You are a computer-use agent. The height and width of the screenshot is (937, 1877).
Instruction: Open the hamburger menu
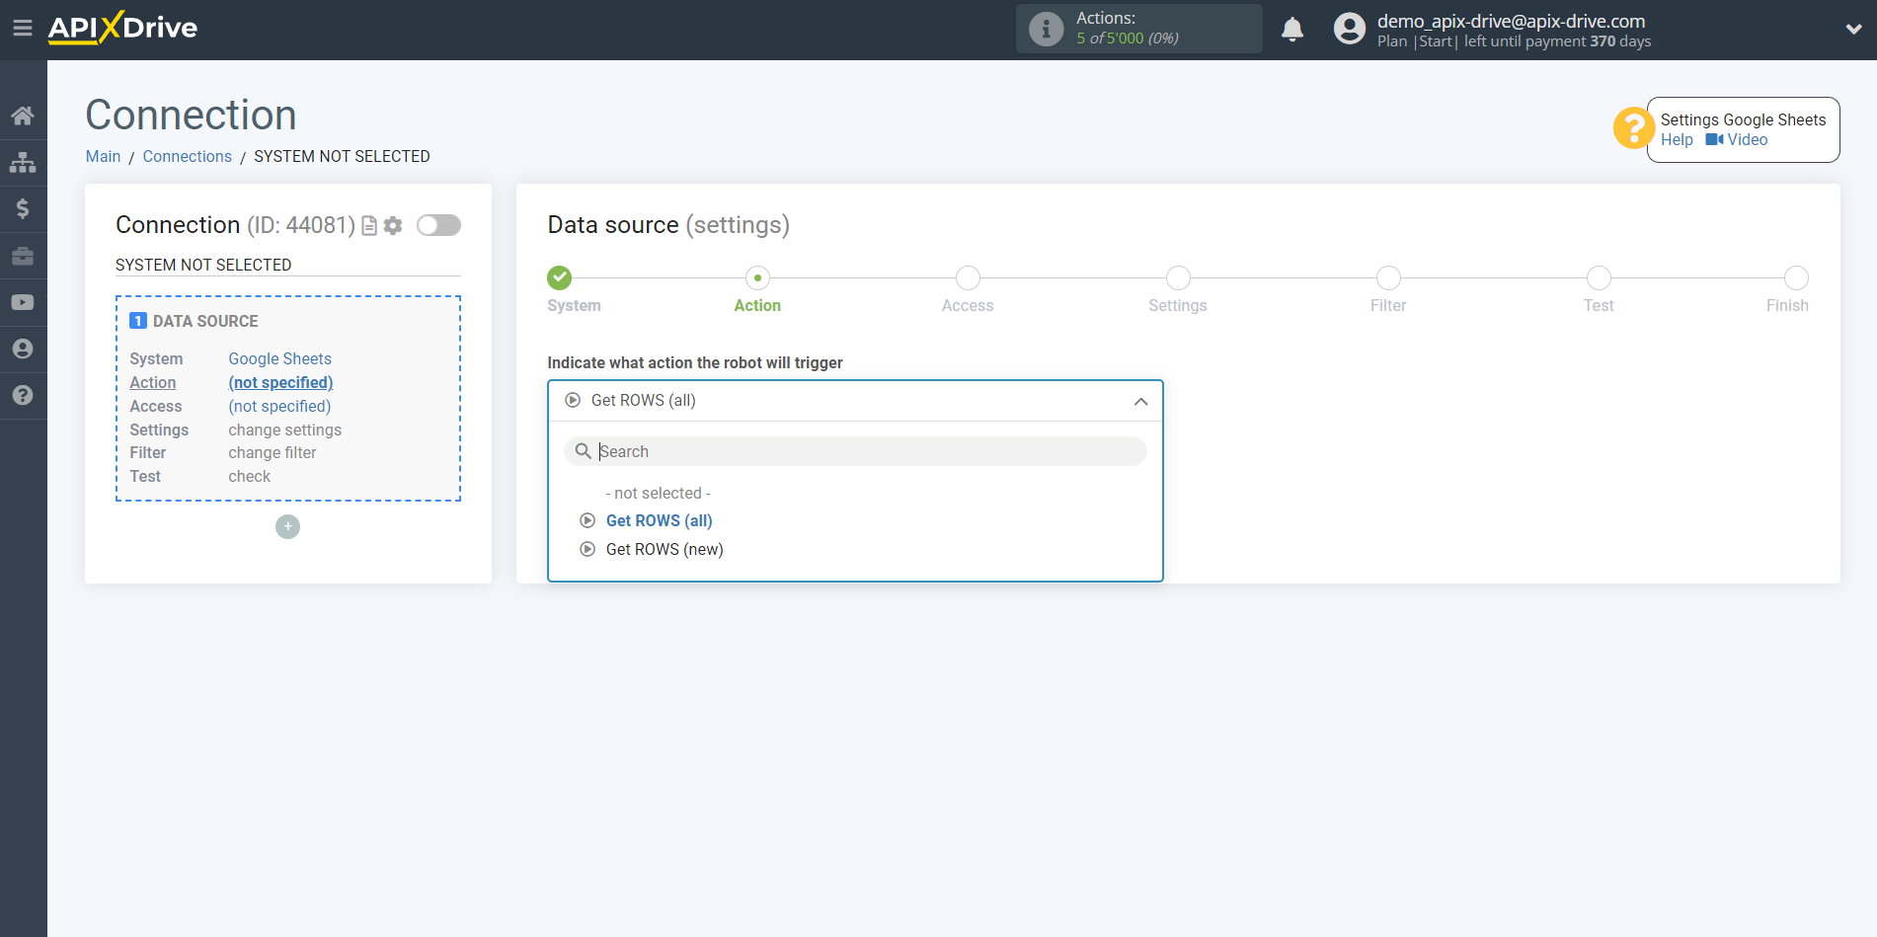(x=23, y=29)
